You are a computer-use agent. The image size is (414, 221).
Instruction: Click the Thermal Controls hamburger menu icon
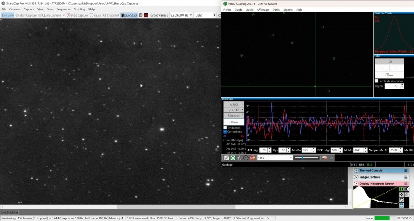406,171
